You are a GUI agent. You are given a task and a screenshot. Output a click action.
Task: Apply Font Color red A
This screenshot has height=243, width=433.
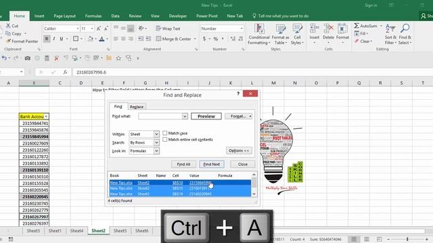[101, 39]
